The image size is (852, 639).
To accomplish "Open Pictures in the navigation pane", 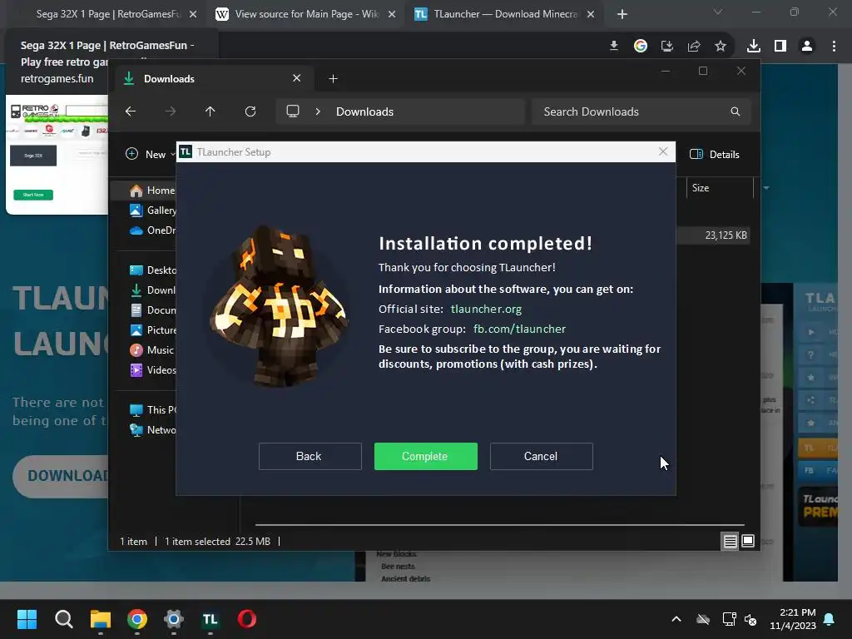I will pos(152,329).
